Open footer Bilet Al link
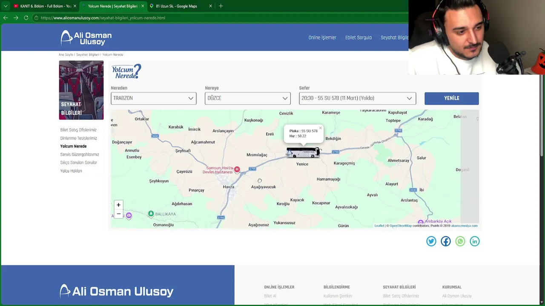This screenshot has width=545, height=306. (x=270, y=296)
